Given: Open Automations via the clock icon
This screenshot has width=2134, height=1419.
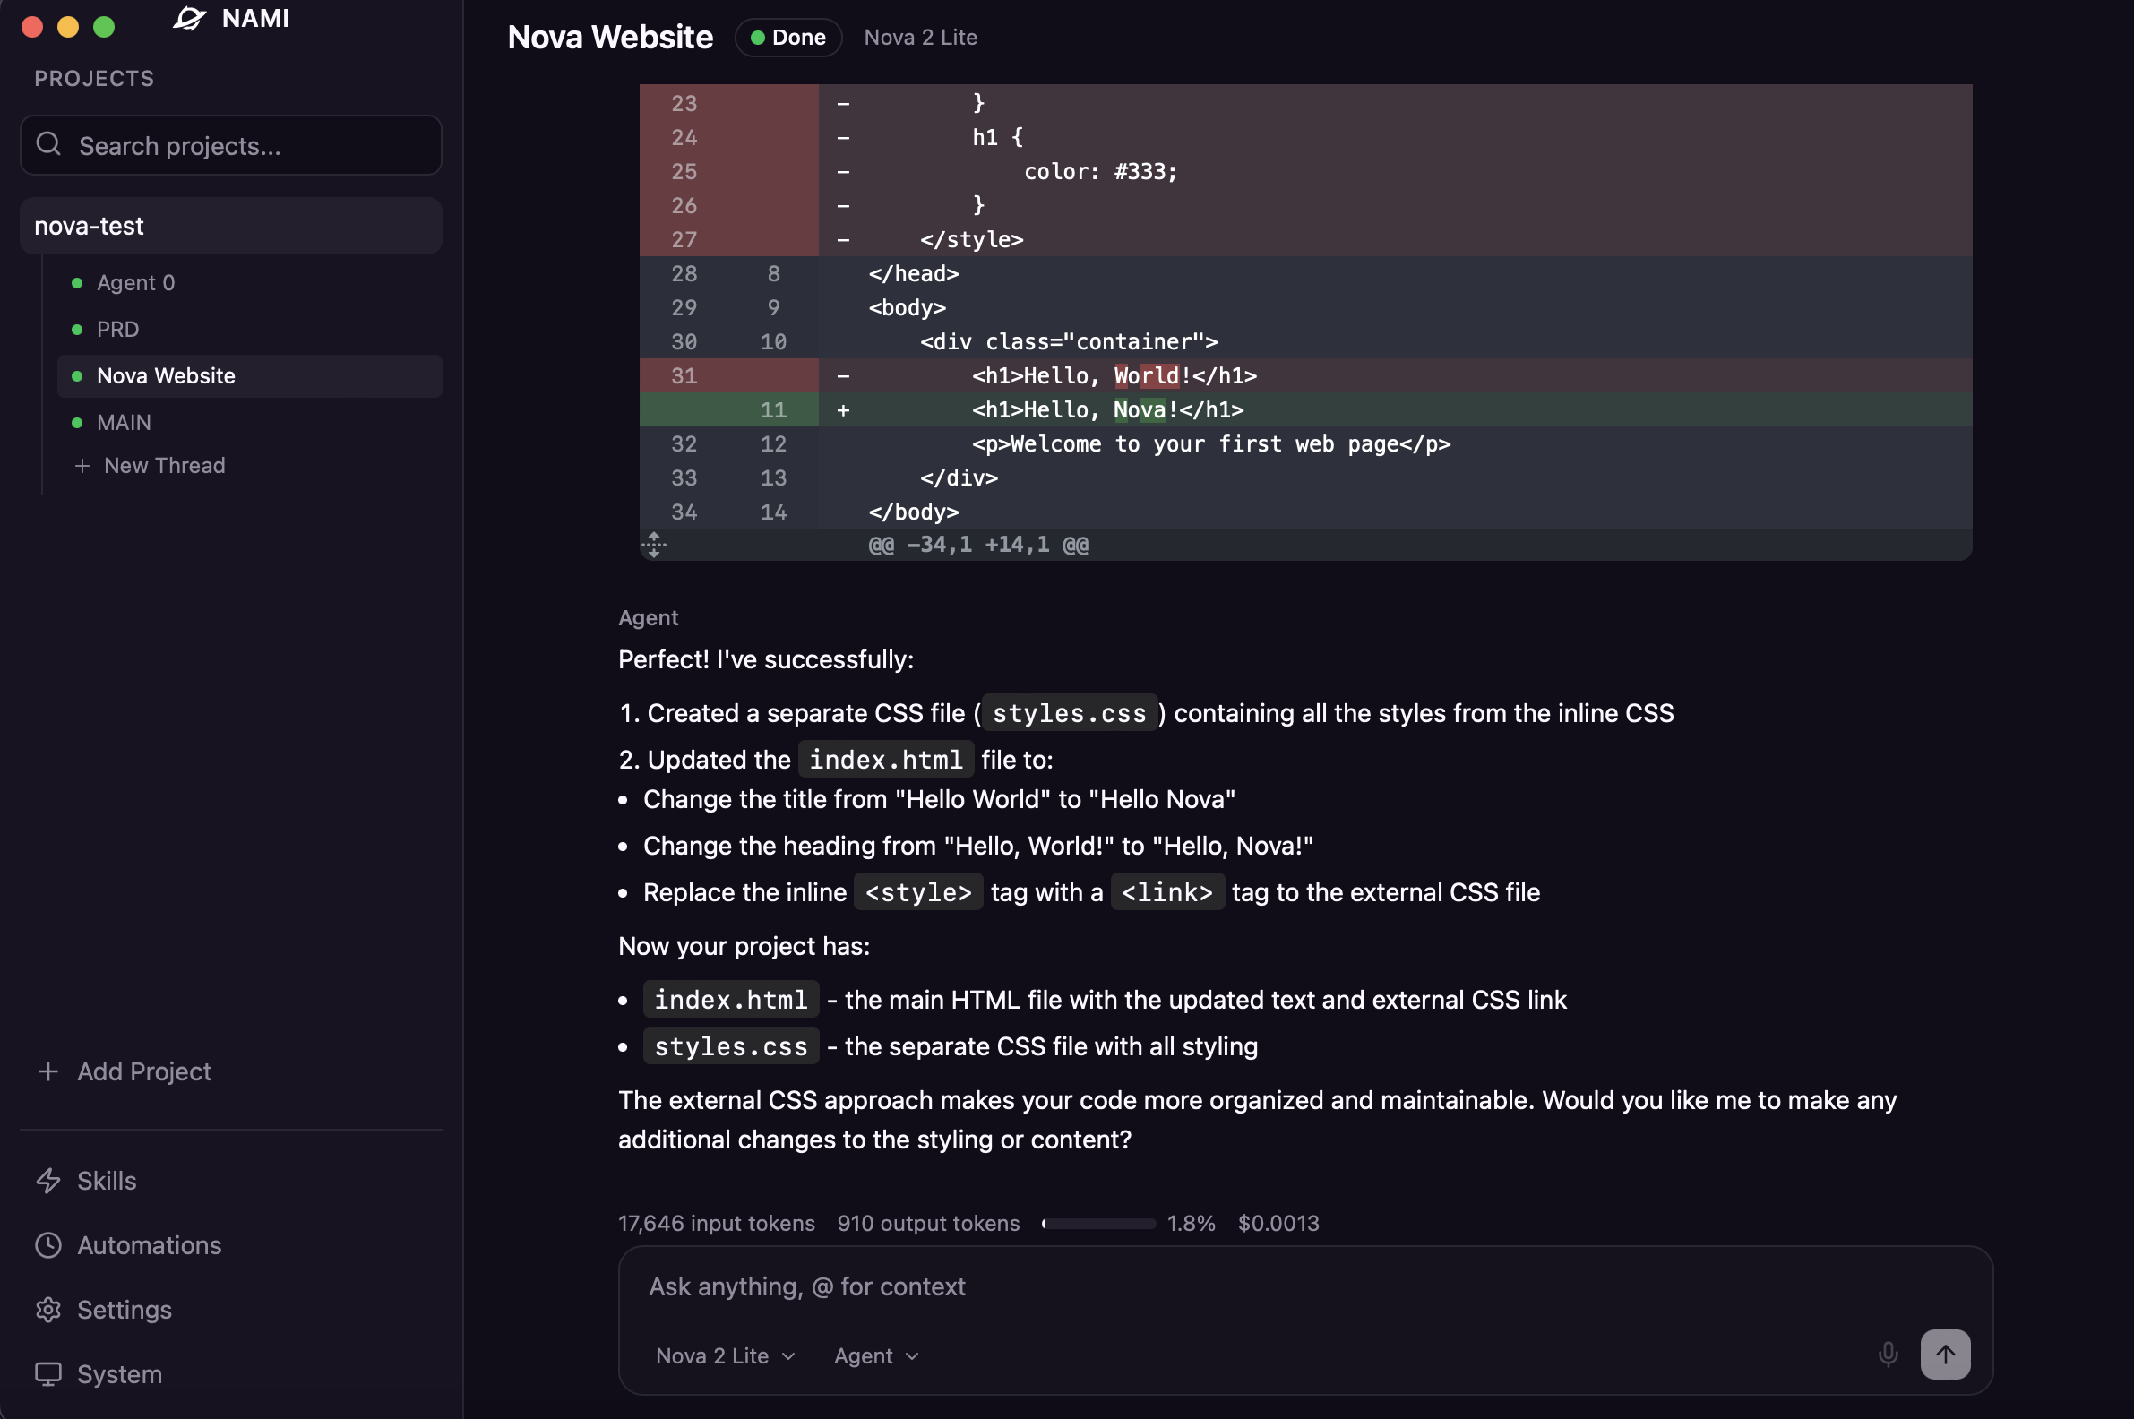Looking at the screenshot, I should [x=48, y=1245].
